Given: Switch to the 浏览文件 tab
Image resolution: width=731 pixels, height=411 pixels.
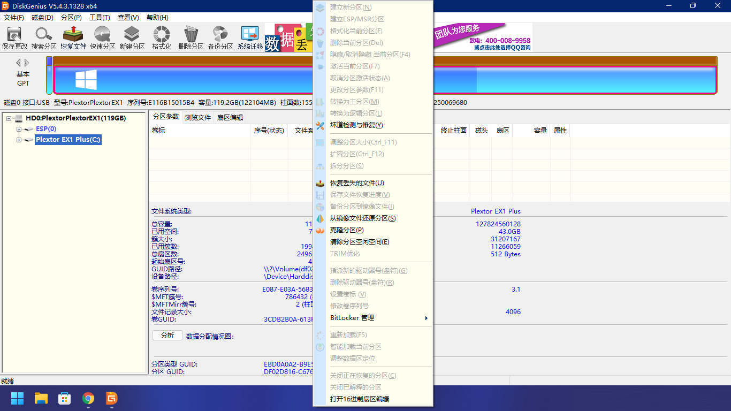Looking at the screenshot, I should (198, 118).
